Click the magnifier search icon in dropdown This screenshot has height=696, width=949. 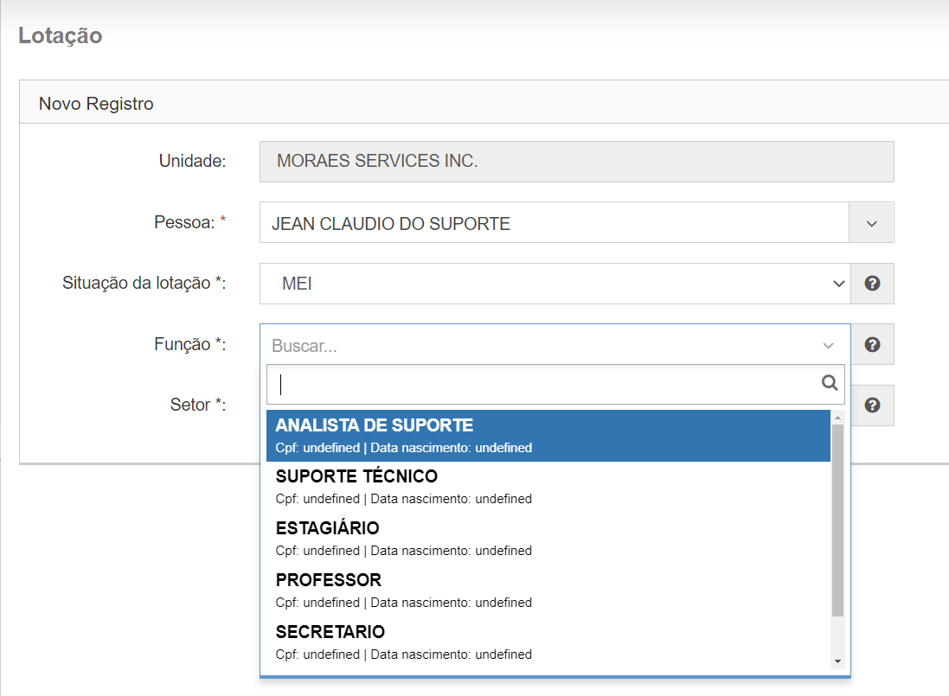(x=829, y=383)
